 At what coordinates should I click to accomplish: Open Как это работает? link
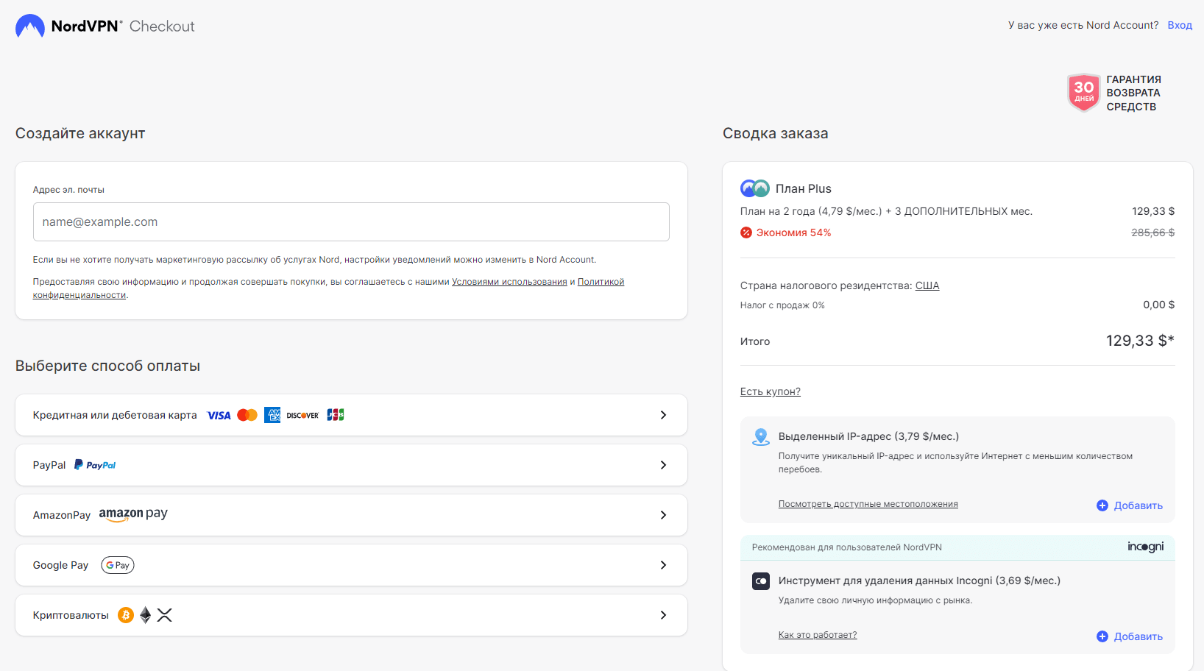coord(818,635)
